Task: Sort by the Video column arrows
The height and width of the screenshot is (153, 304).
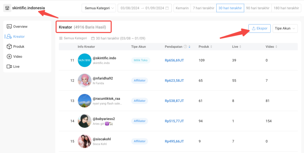Action: tap(276, 47)
